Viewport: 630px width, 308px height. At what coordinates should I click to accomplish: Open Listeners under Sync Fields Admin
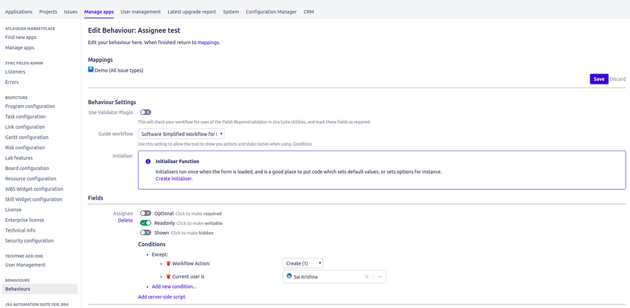point(15,72)
